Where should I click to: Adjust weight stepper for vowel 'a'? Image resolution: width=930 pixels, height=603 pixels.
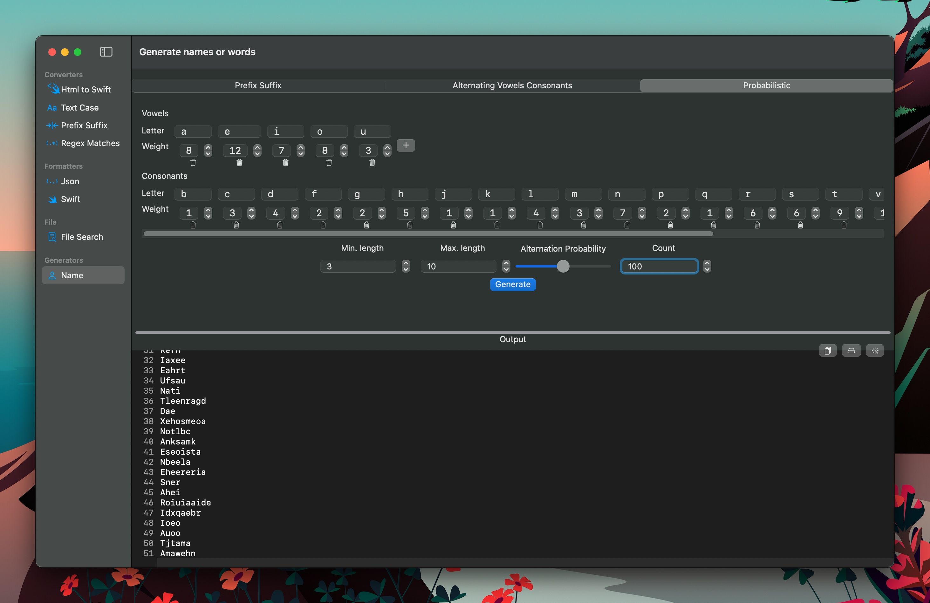pyautogui.click(x=208, y=150)
